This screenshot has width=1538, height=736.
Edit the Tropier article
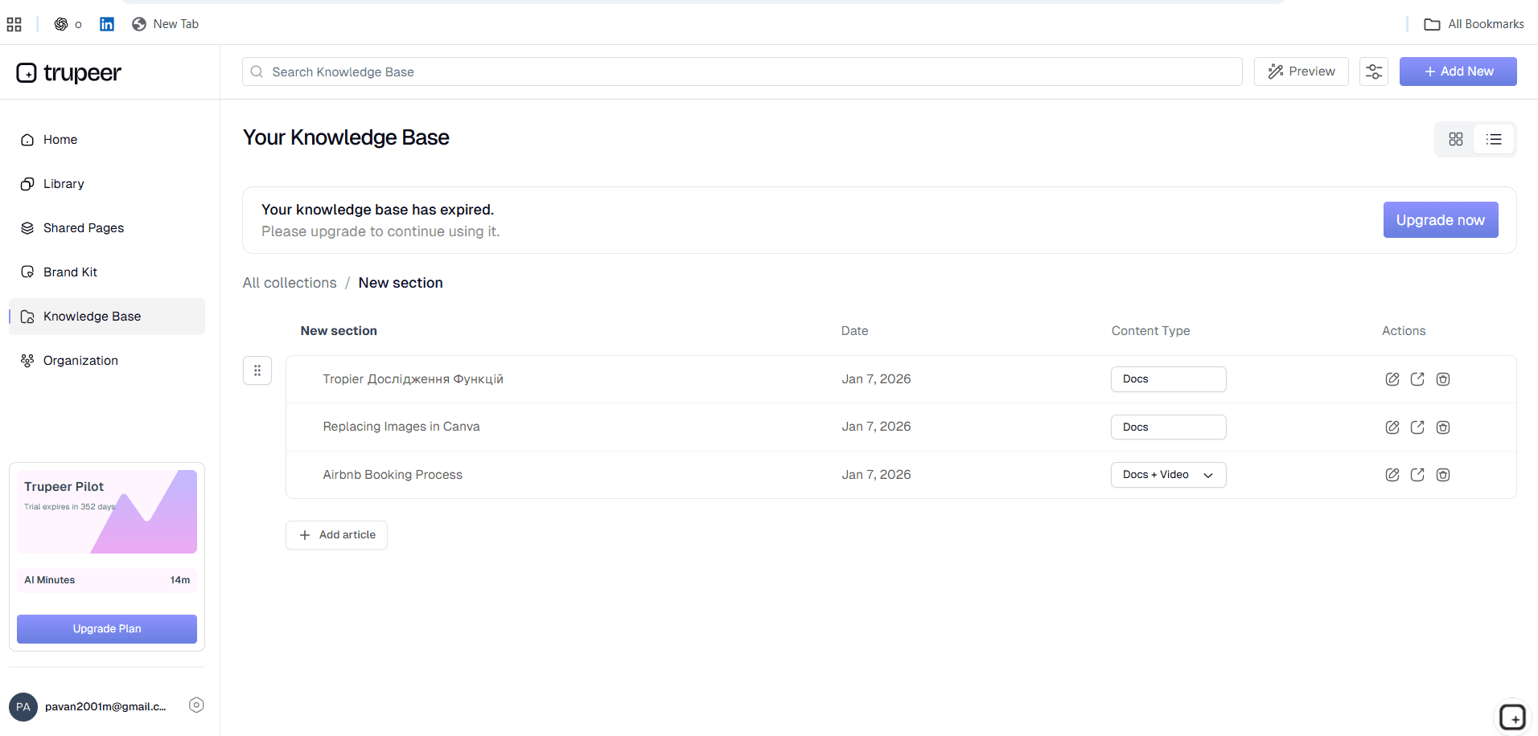[1392, 379]
